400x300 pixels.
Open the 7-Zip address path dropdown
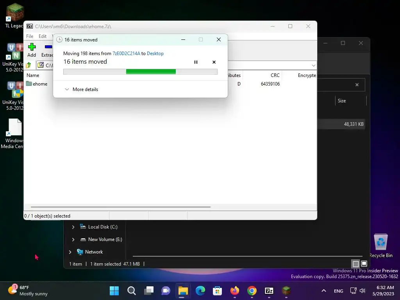point(313,66)
